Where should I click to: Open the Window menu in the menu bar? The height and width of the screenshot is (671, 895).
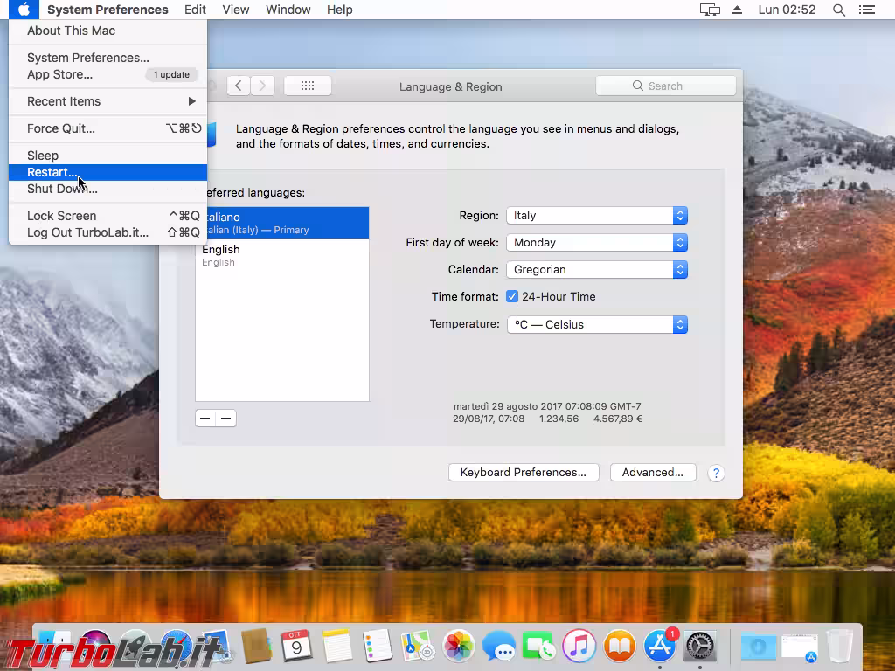coord(288,10)
